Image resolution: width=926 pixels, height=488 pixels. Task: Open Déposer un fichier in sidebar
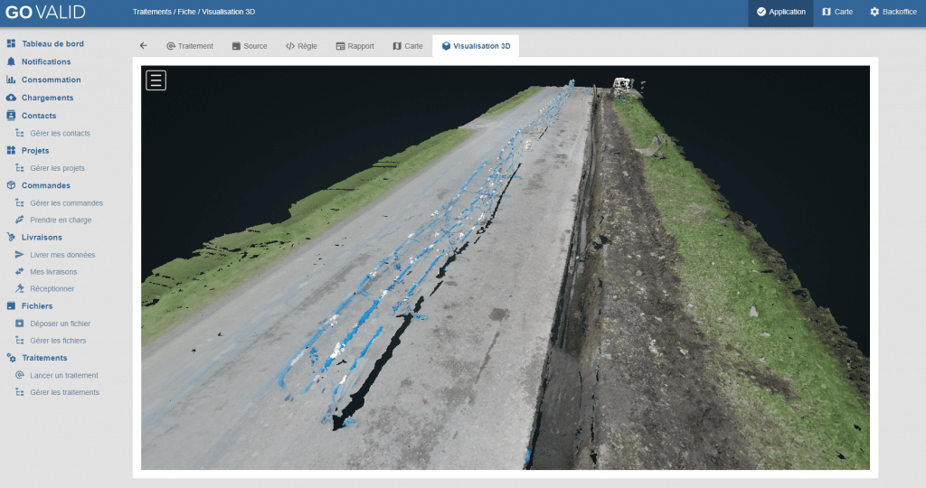[60, 324]
